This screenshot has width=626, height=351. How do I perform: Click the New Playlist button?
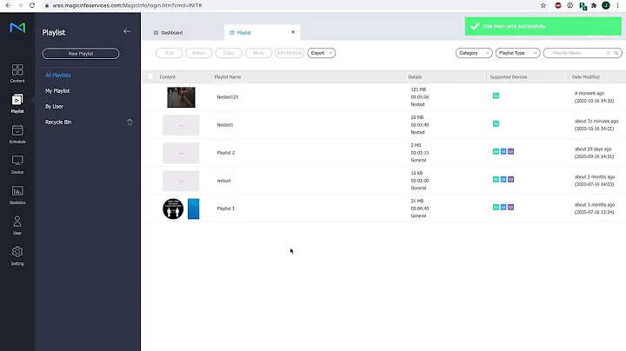pyautogui.click(x=81, y=54)
